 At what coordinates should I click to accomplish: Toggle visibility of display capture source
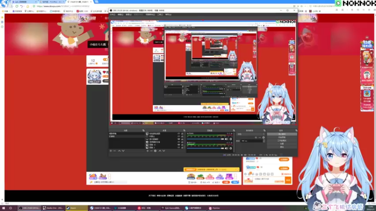point(179,139)
